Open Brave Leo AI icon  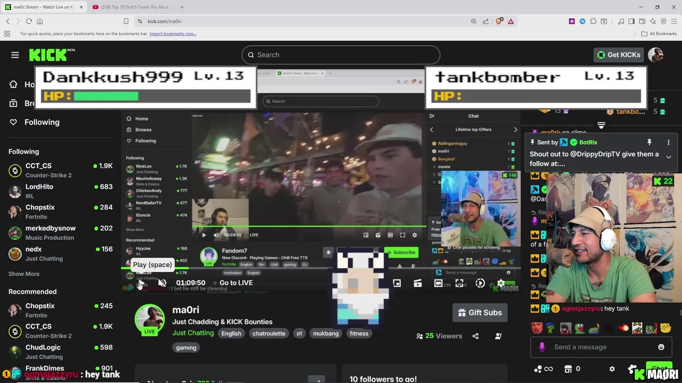[653, 21]
